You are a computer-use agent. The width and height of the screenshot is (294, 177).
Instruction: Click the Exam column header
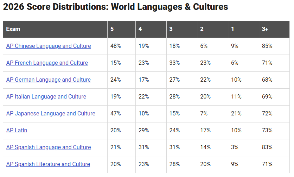point(55,29)
